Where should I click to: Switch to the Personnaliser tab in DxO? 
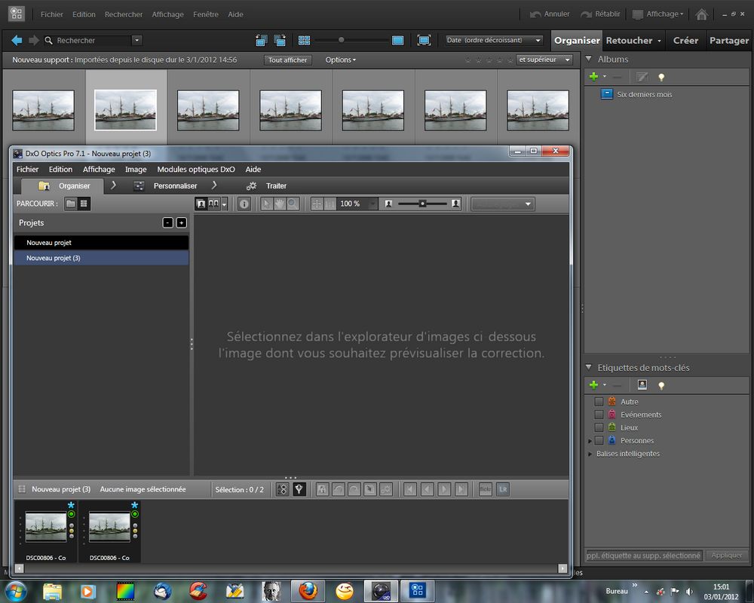[175, 185]
